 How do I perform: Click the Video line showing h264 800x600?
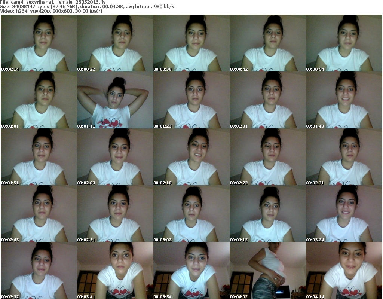(51, 11)
